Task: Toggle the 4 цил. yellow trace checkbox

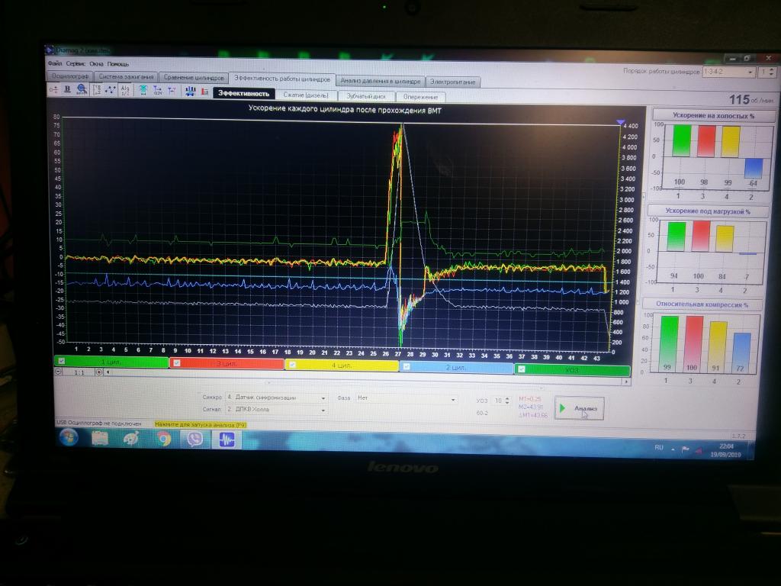Action: point(292,365)
